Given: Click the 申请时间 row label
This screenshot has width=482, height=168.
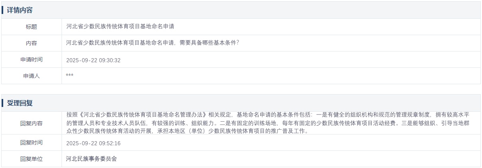Looking at the screenshot, I should [32, 60].
